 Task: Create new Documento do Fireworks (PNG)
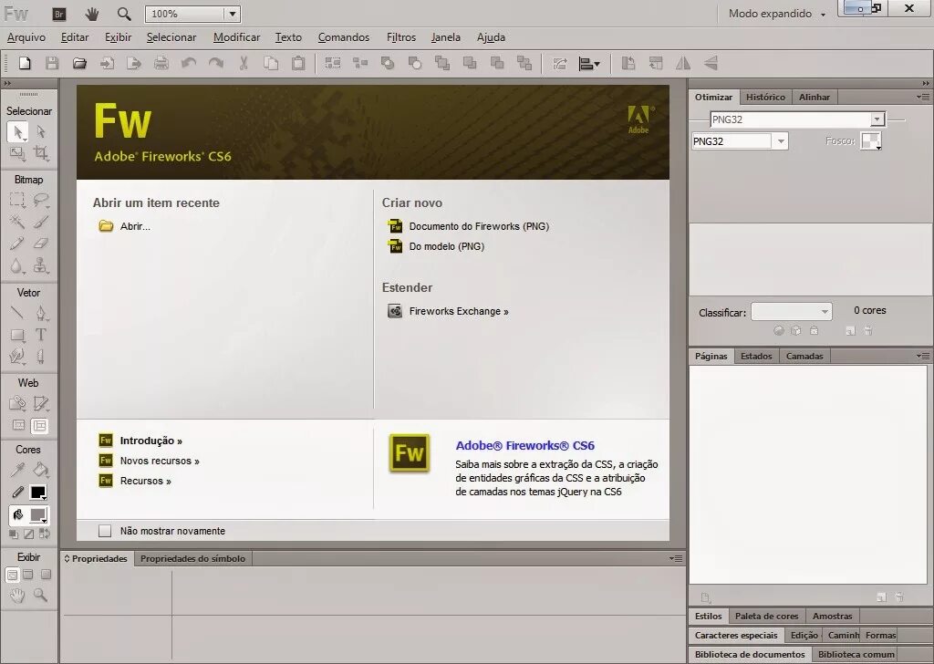479,226
